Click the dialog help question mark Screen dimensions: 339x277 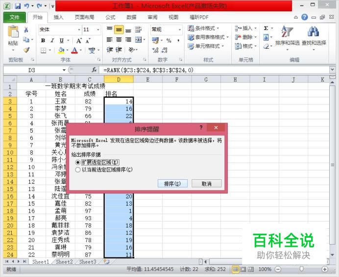(201, 127)
